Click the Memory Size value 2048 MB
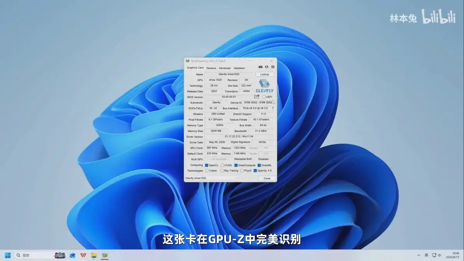Viewport: 464px width, 261px height. point(216,131)
